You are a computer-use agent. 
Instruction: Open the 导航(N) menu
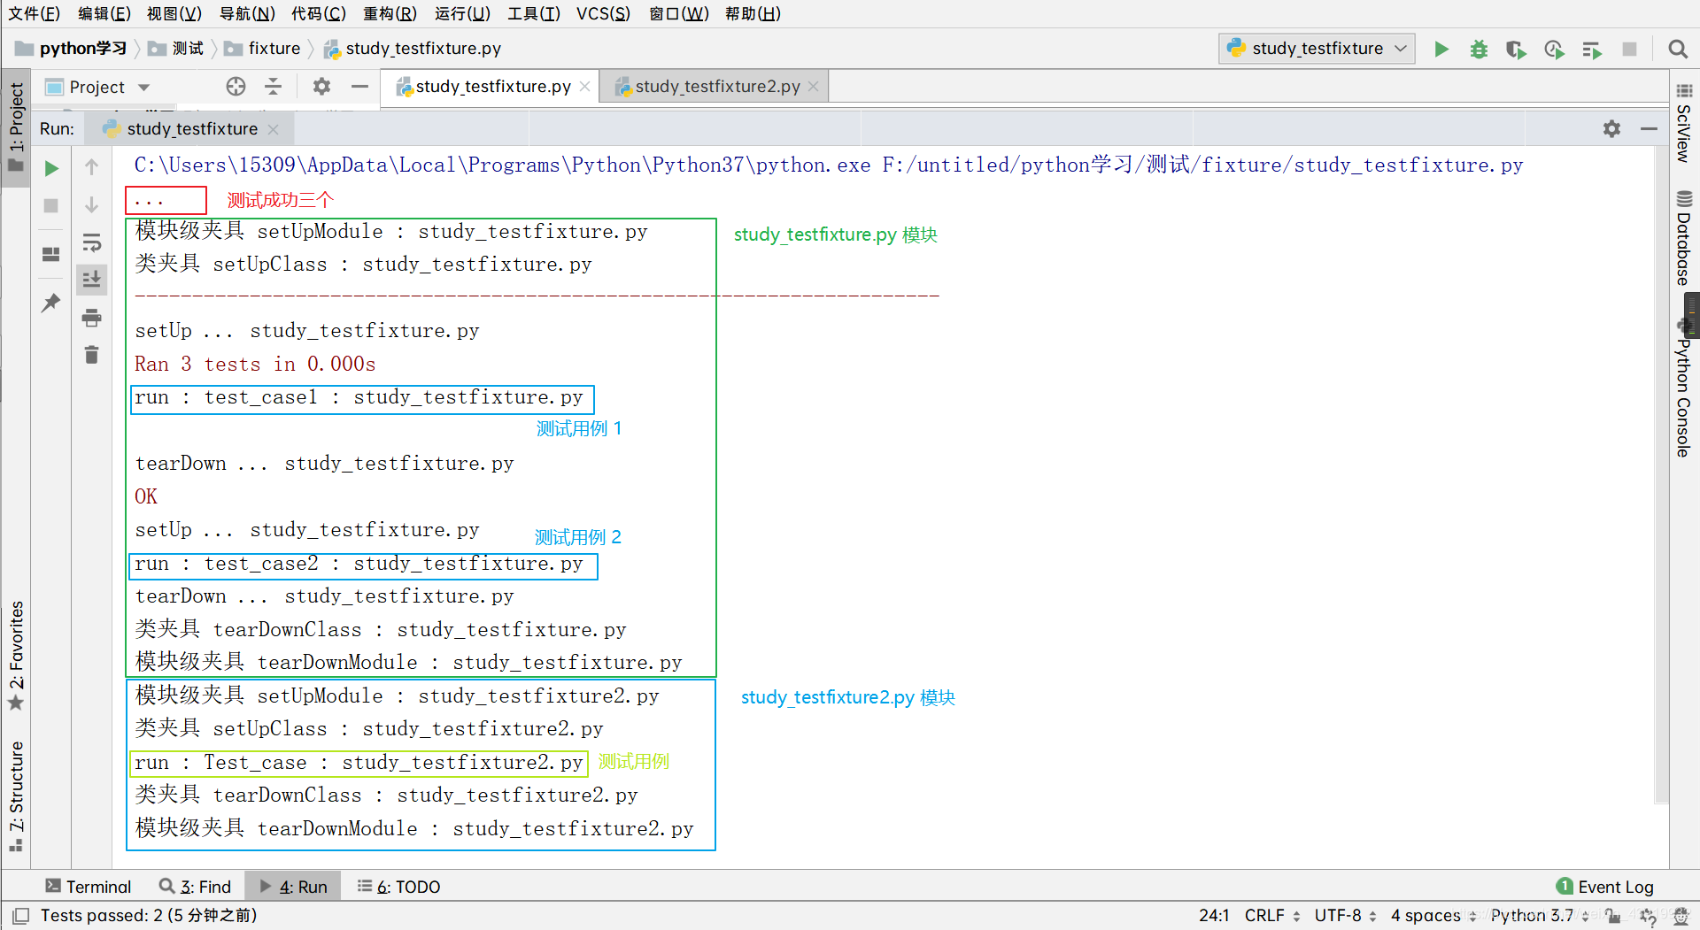(247, 13)
